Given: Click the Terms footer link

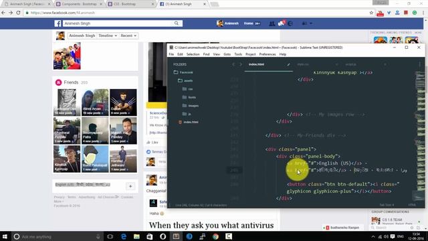Looking at the screenshot, I should click(72, 197).
